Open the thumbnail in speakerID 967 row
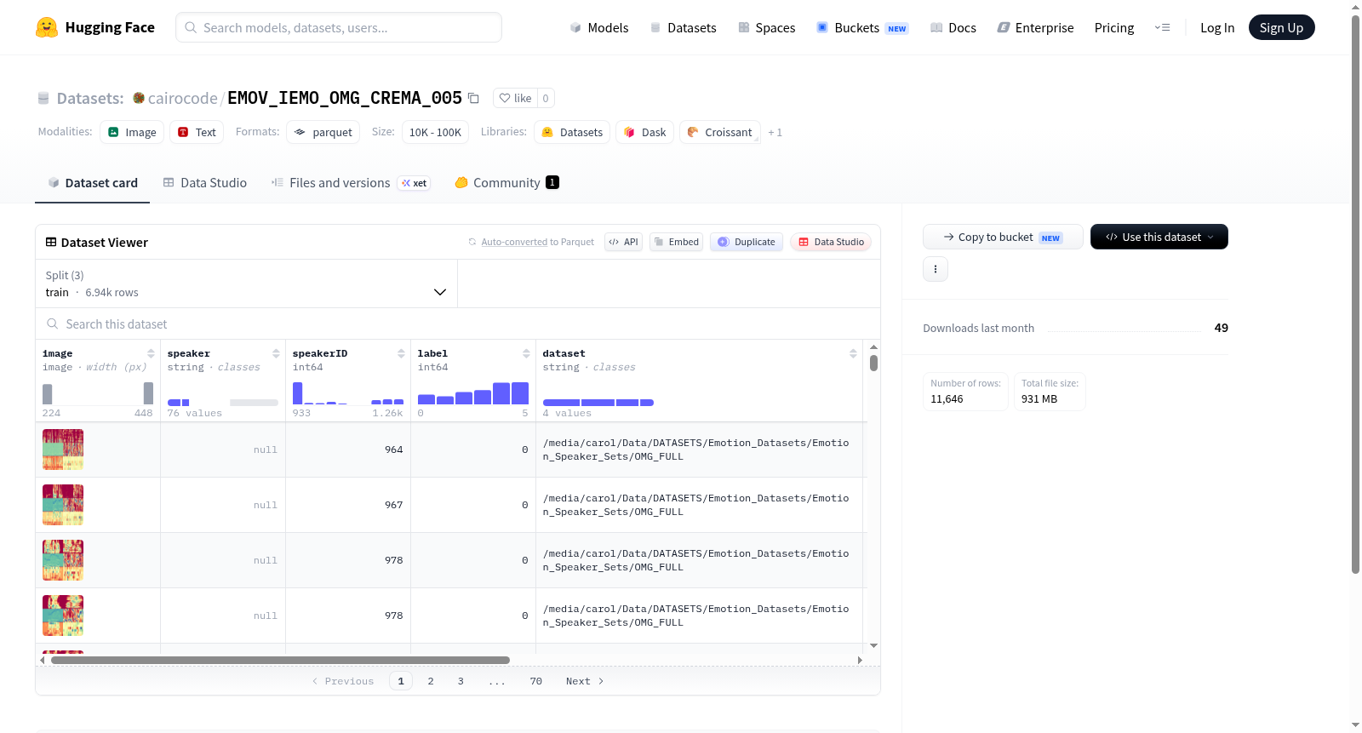The width and height of the screenshot is (1362, 733). [63, 505]
